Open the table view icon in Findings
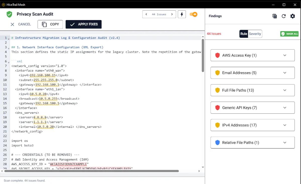This screenshot has height=184, width=301. tap(275, 16)
